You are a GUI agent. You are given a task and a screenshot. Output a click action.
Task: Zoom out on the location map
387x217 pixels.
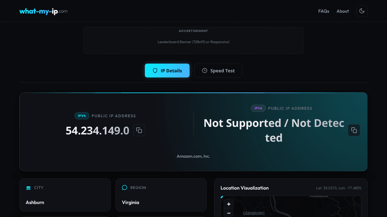229,213
